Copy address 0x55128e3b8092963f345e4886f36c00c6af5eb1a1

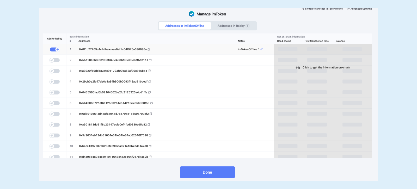pos(150,60)
